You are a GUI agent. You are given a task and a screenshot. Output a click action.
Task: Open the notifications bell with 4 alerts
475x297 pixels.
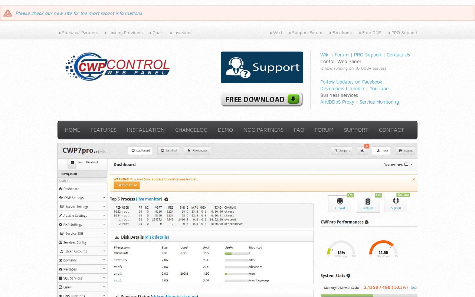pos(362,150)
